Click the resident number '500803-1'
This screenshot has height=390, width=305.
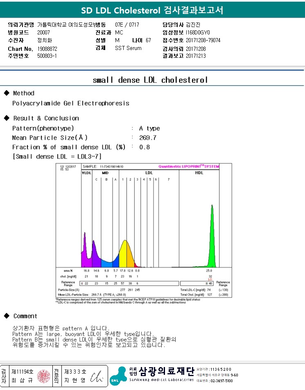[47, 56]
